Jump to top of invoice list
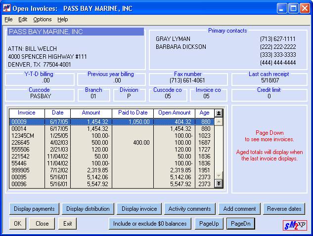This screenshot has width=313, height=236. [219, 113]
